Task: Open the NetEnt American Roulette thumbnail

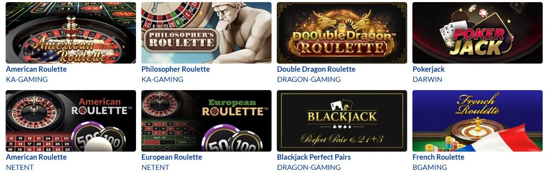Action: click(71, 121)
